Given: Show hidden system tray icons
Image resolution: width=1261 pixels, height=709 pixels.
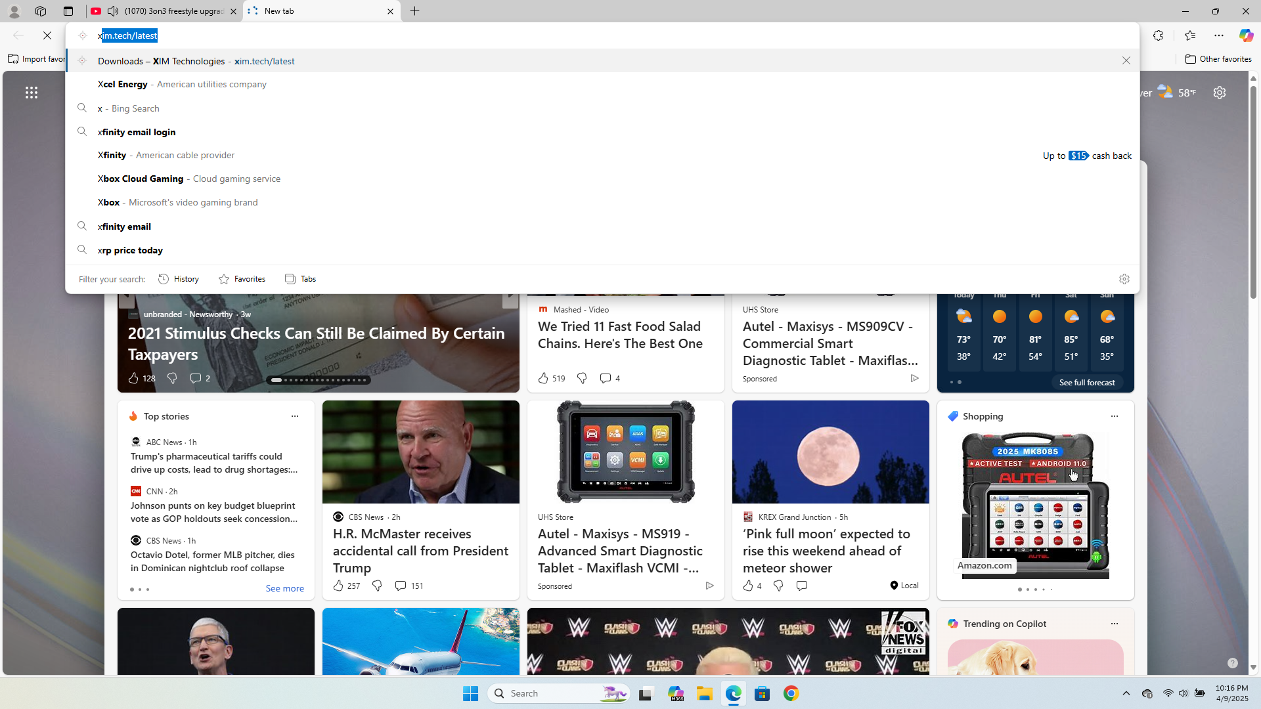Looking at the screenshot, I should click(1126, 693).
